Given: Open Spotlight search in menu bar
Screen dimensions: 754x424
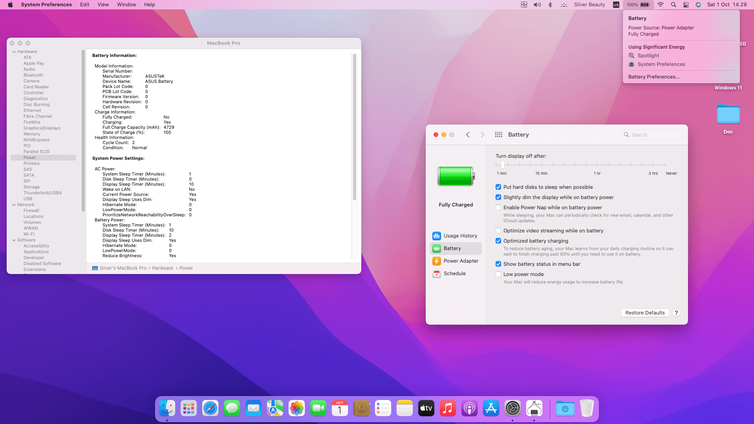Looking at the screenshot, I should (x=673, y=5).
